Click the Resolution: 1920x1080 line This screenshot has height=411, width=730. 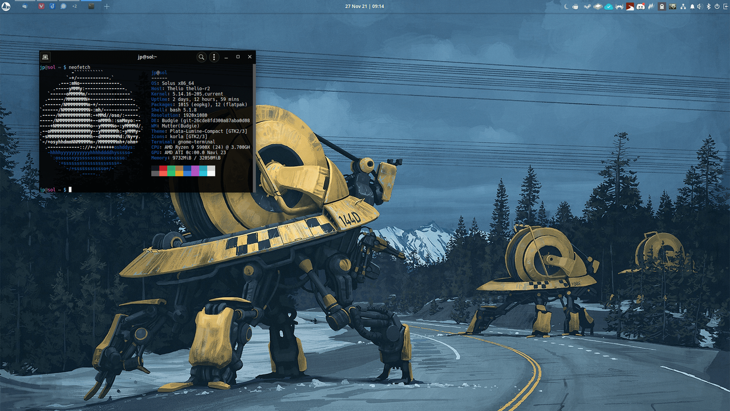[179, 115]
